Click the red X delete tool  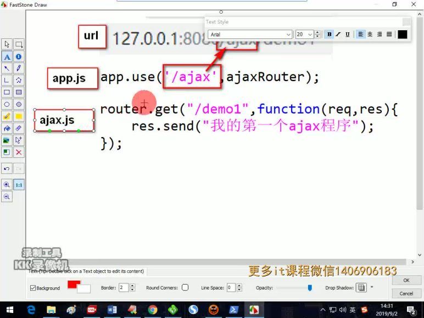click(19, 152)
